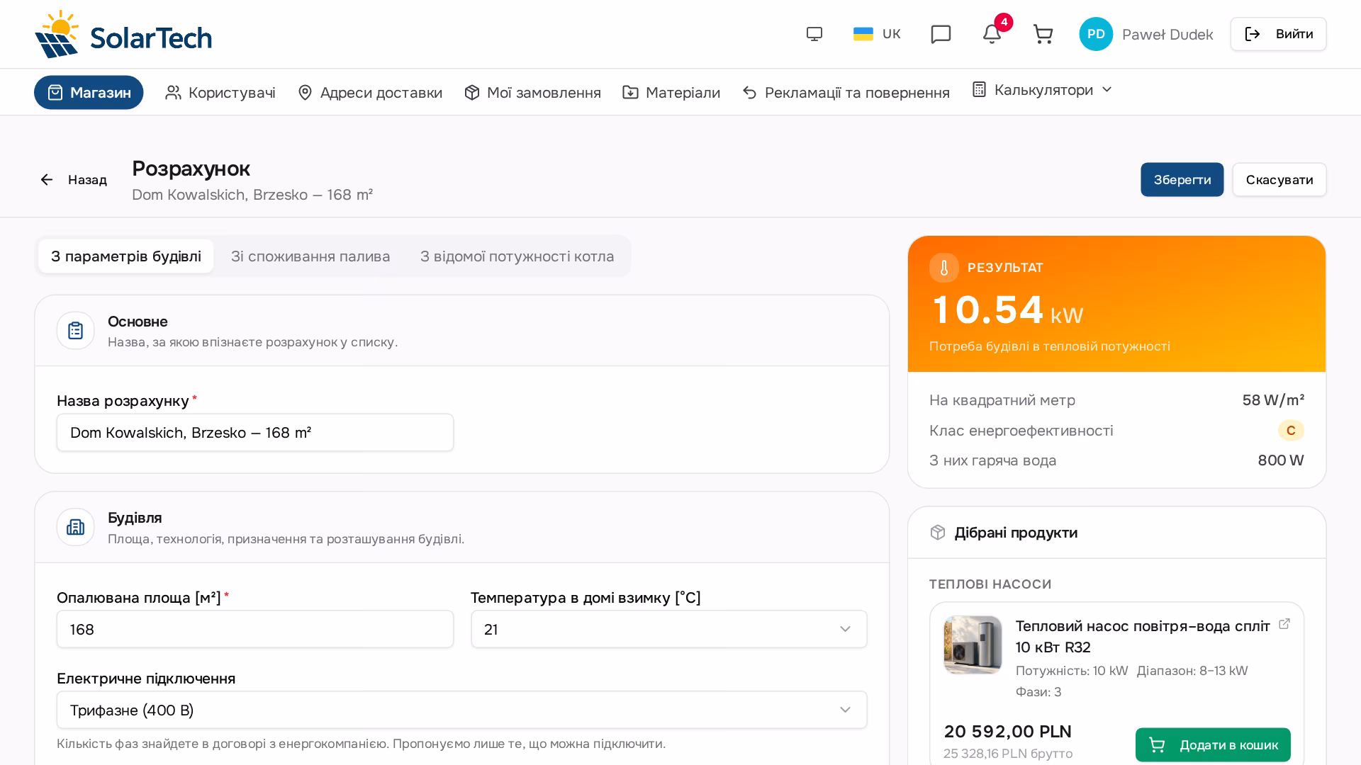
Task: Click the Ukrainian flag icon
Action: point(863,34)
